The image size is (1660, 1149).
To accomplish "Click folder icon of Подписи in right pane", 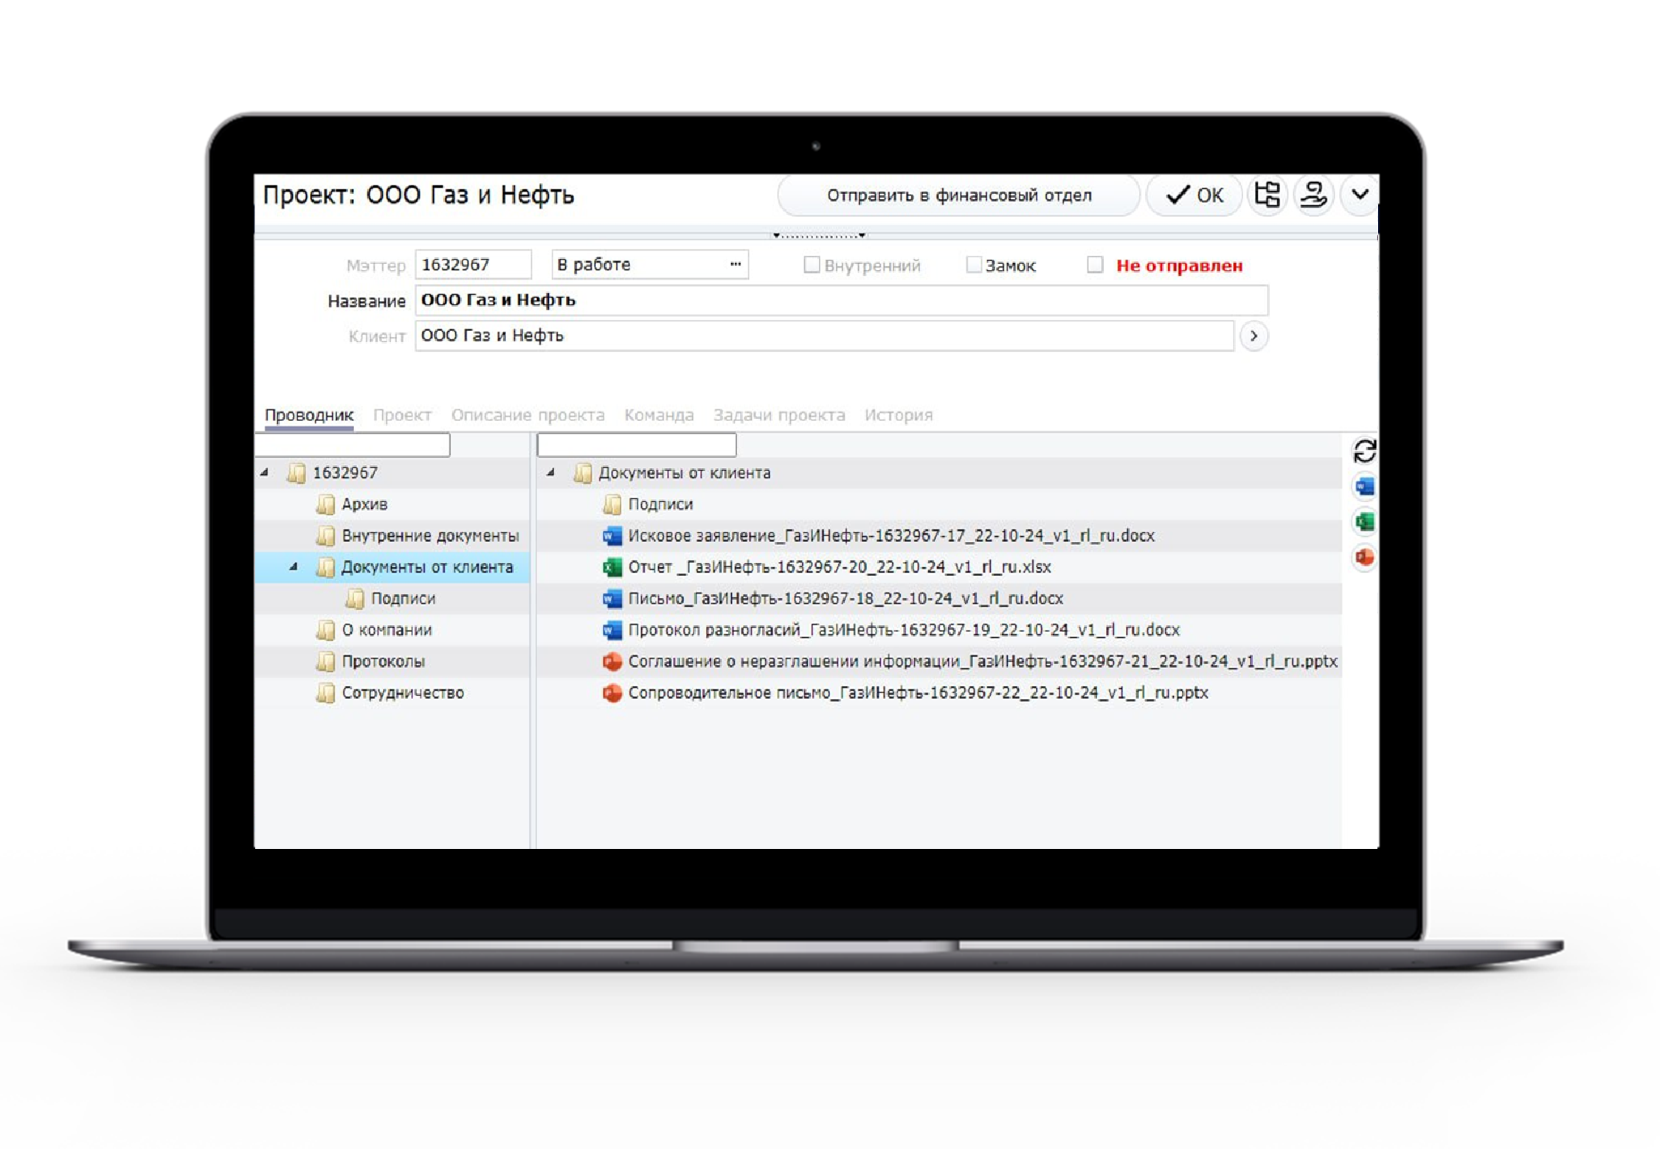I will point(612,504).
